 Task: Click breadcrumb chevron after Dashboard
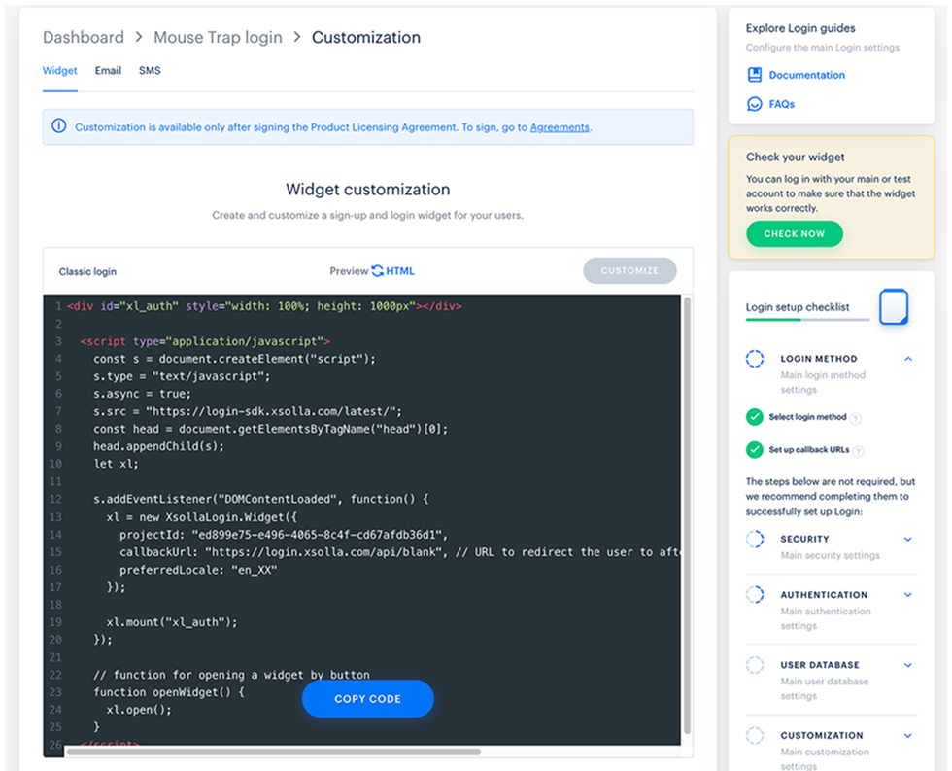click(x=139, y=37)
